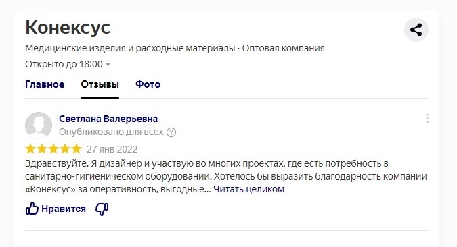The image size is (457, 247).
Task: Expand the opening hours dropdown arrow
Action: (108, 65)
